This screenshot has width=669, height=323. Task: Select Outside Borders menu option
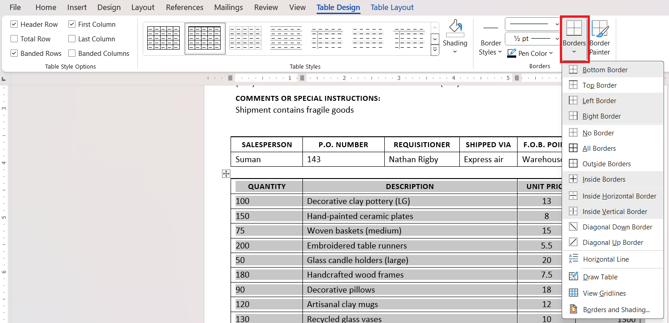coord(613,164)
